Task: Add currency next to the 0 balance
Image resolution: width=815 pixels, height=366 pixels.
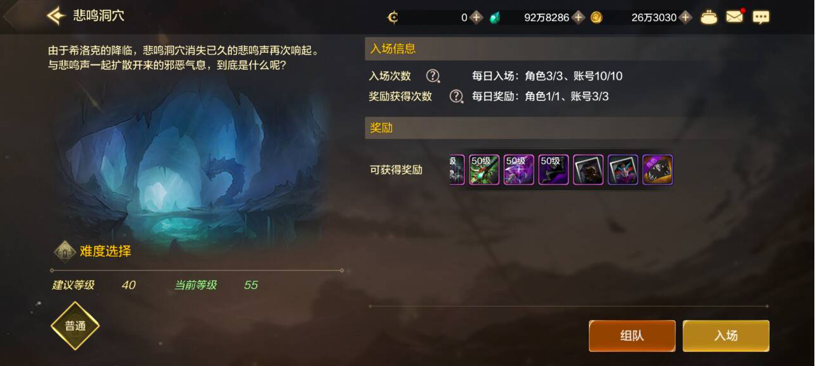Action: click(476, 17)
